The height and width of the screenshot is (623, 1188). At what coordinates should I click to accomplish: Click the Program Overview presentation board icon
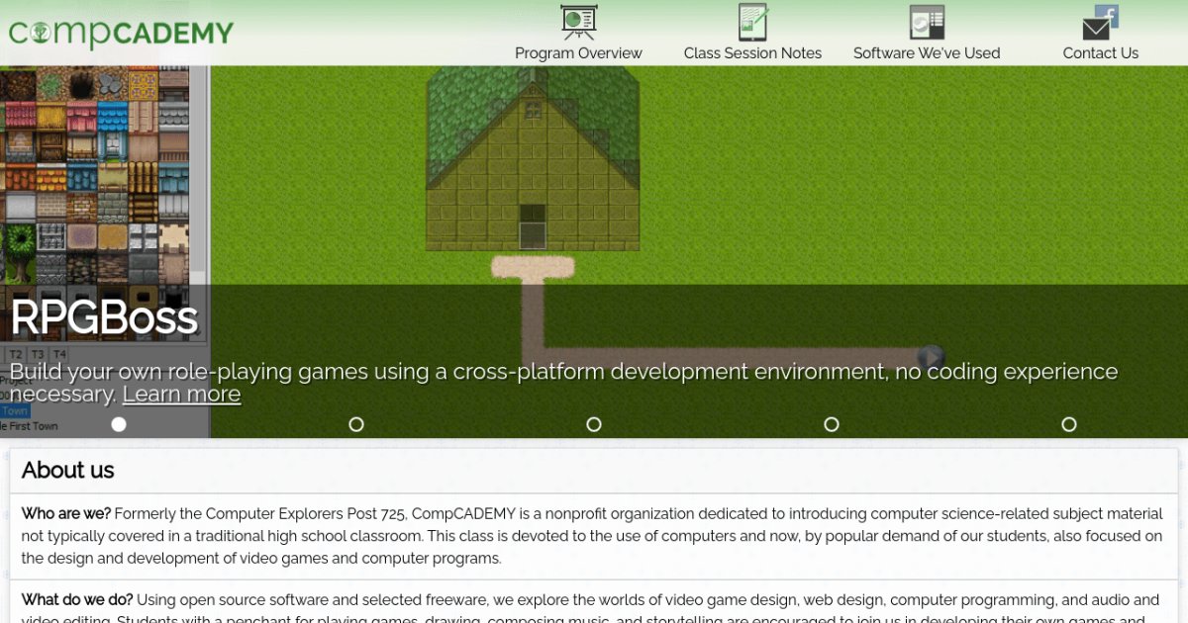click(578, 22)
